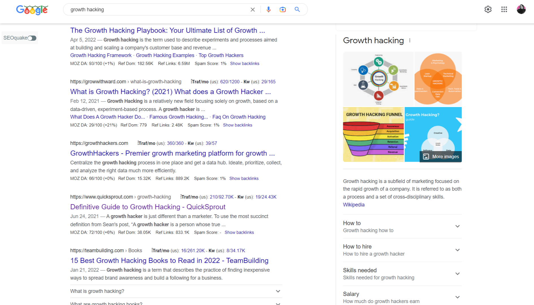The image size is (534, 305).
Task: Expand the 'Skills needed' section
Action: click(457, 273)
